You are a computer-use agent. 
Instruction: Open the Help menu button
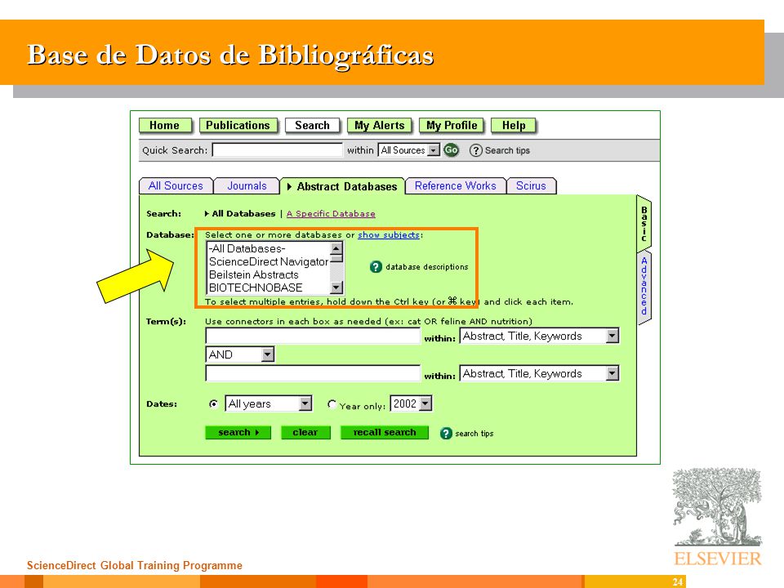tap(514, 126)
